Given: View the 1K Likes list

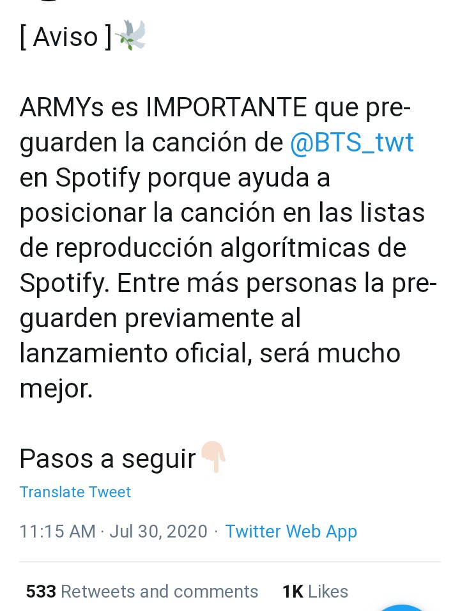Looking at the screenshot, I should (x=315, y=592).
